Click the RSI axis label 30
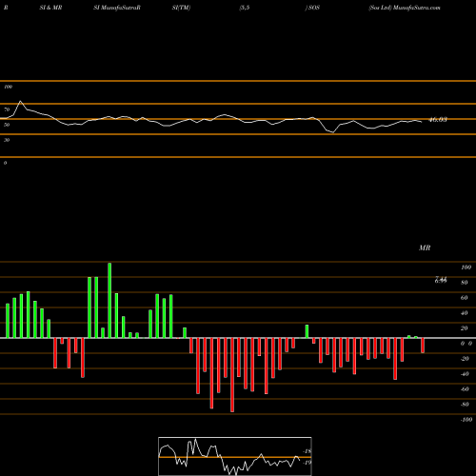476x476 pixels. tap(7, 140)
